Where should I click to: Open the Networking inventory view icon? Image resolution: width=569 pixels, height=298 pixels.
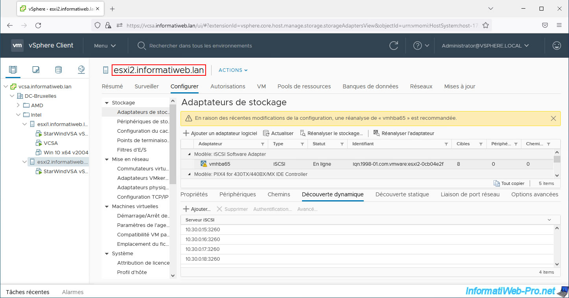click(x=81, y=70)
